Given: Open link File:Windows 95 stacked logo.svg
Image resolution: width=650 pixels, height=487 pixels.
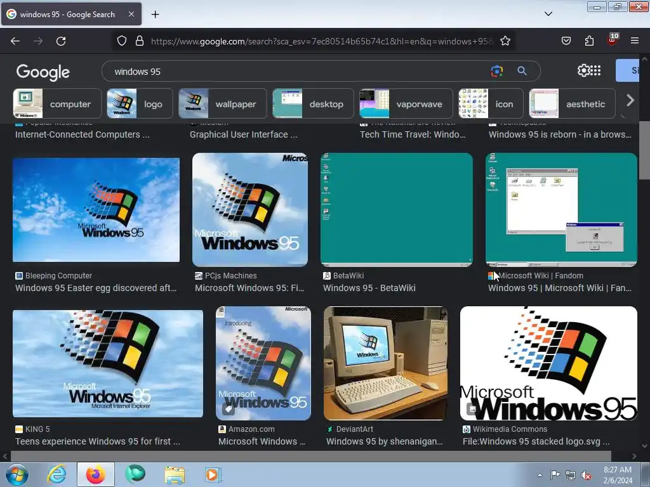Looking at the screenshot, I should [536, 441].
